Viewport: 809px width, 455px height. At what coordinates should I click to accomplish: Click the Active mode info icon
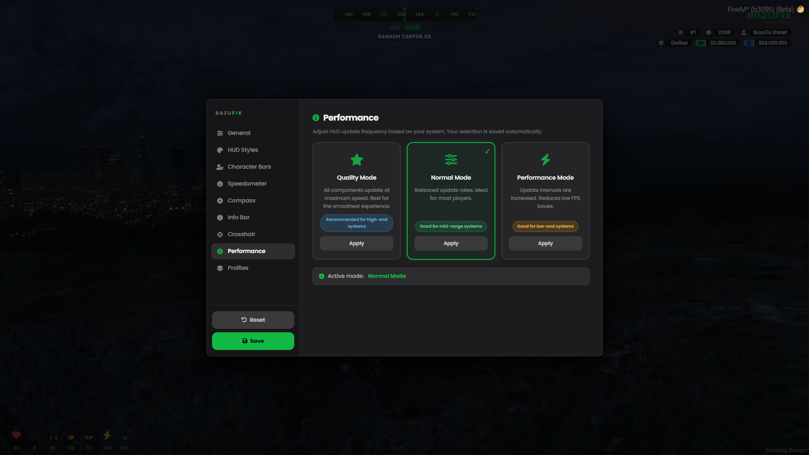tap(322, 276)
